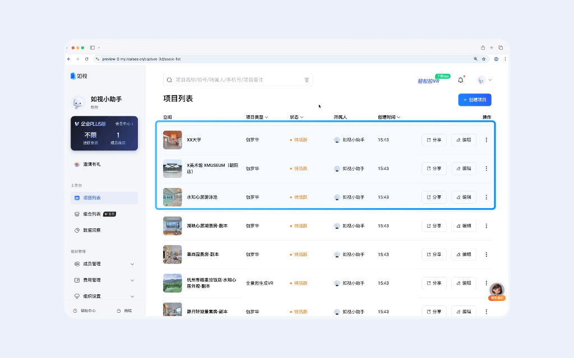574x358 pixels.
Task: Open the customer service avatar chat
Action: click(497, 291)
